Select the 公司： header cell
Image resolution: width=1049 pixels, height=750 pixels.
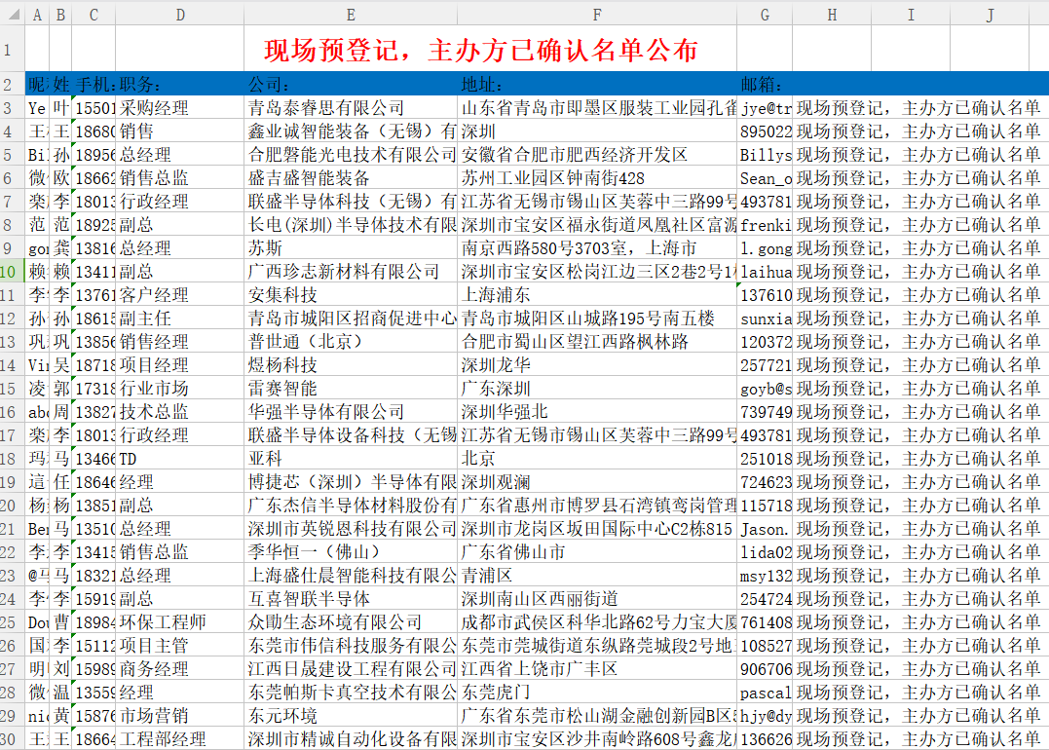(x=351, y=85)
